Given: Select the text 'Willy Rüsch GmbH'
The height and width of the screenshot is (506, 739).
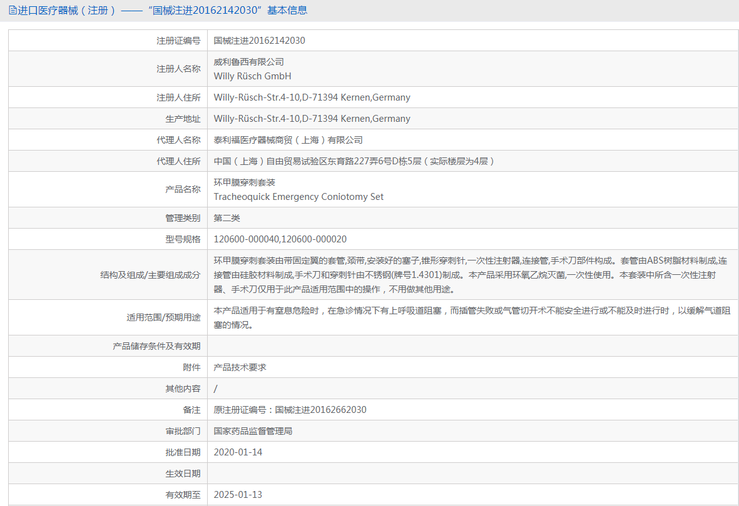Looking at the screenshot, I should pos(252,76).
